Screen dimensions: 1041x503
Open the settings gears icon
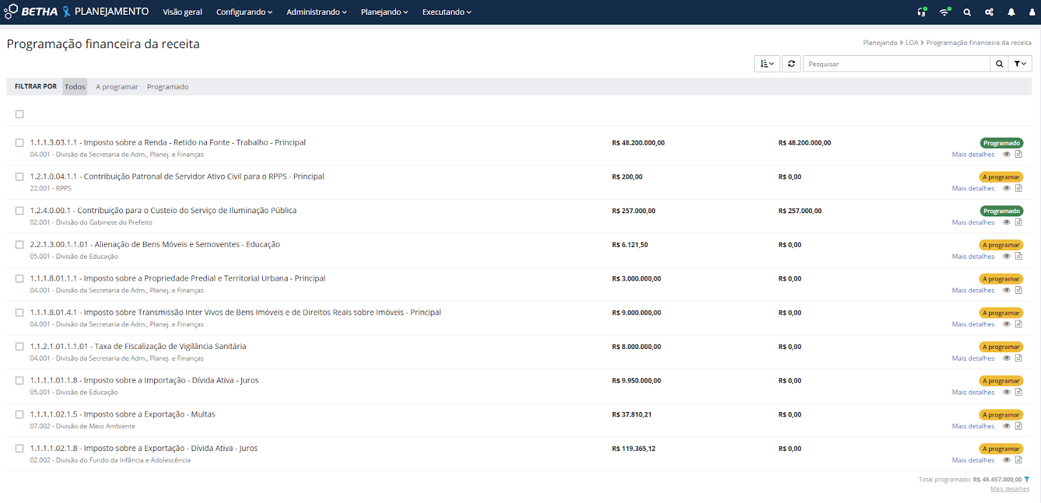pos(989,12)
